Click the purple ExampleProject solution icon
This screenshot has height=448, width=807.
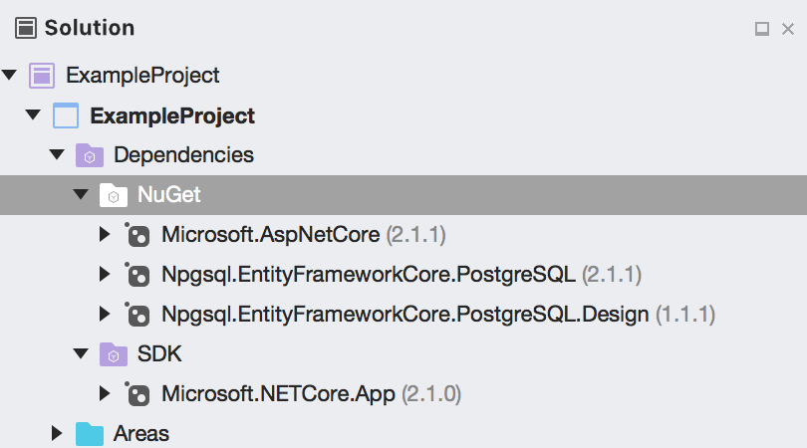pos(42,76)
